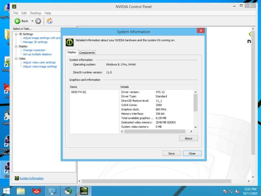Click the Details column header
Screen dimensions: 261x196
point(159,87)
